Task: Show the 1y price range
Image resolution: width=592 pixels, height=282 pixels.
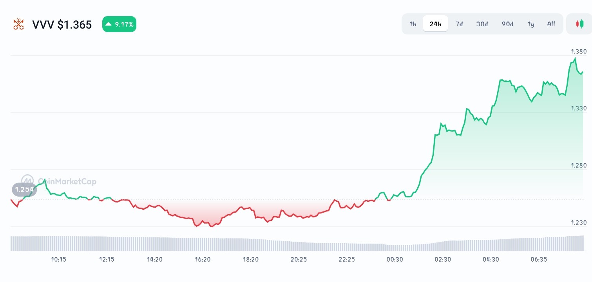Action: point(531,24)
